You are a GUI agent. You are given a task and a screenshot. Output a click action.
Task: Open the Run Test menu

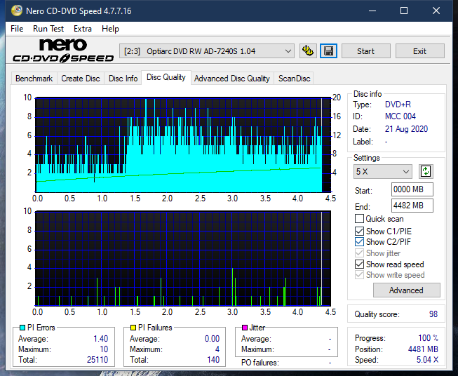[48, 29]
